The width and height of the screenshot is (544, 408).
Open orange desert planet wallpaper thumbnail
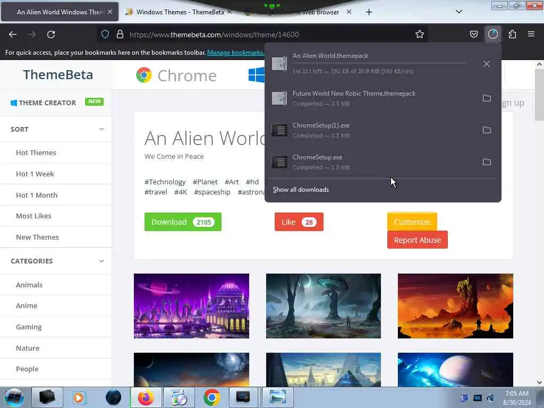click(x=455, y=306)
